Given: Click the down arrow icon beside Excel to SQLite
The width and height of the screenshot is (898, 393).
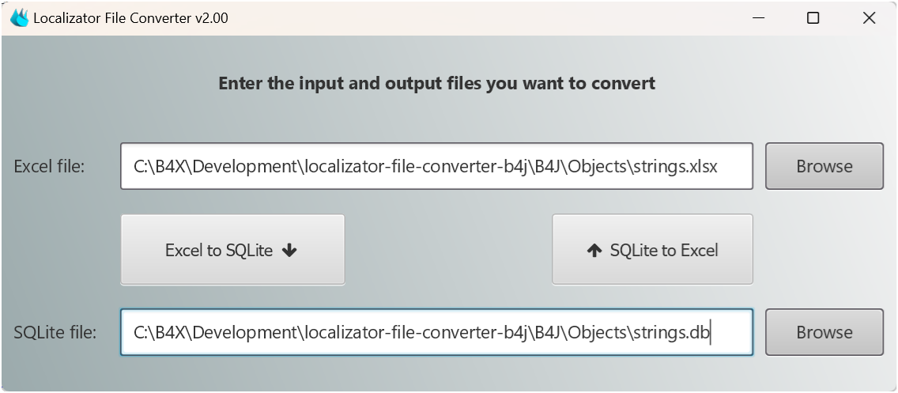Looking at the screenshot, I should point(289,251).
